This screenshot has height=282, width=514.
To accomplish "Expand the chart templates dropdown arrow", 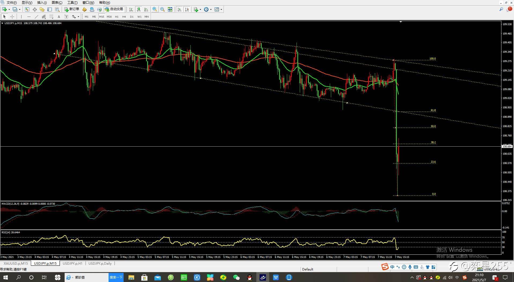I will (x=221, y=9).
